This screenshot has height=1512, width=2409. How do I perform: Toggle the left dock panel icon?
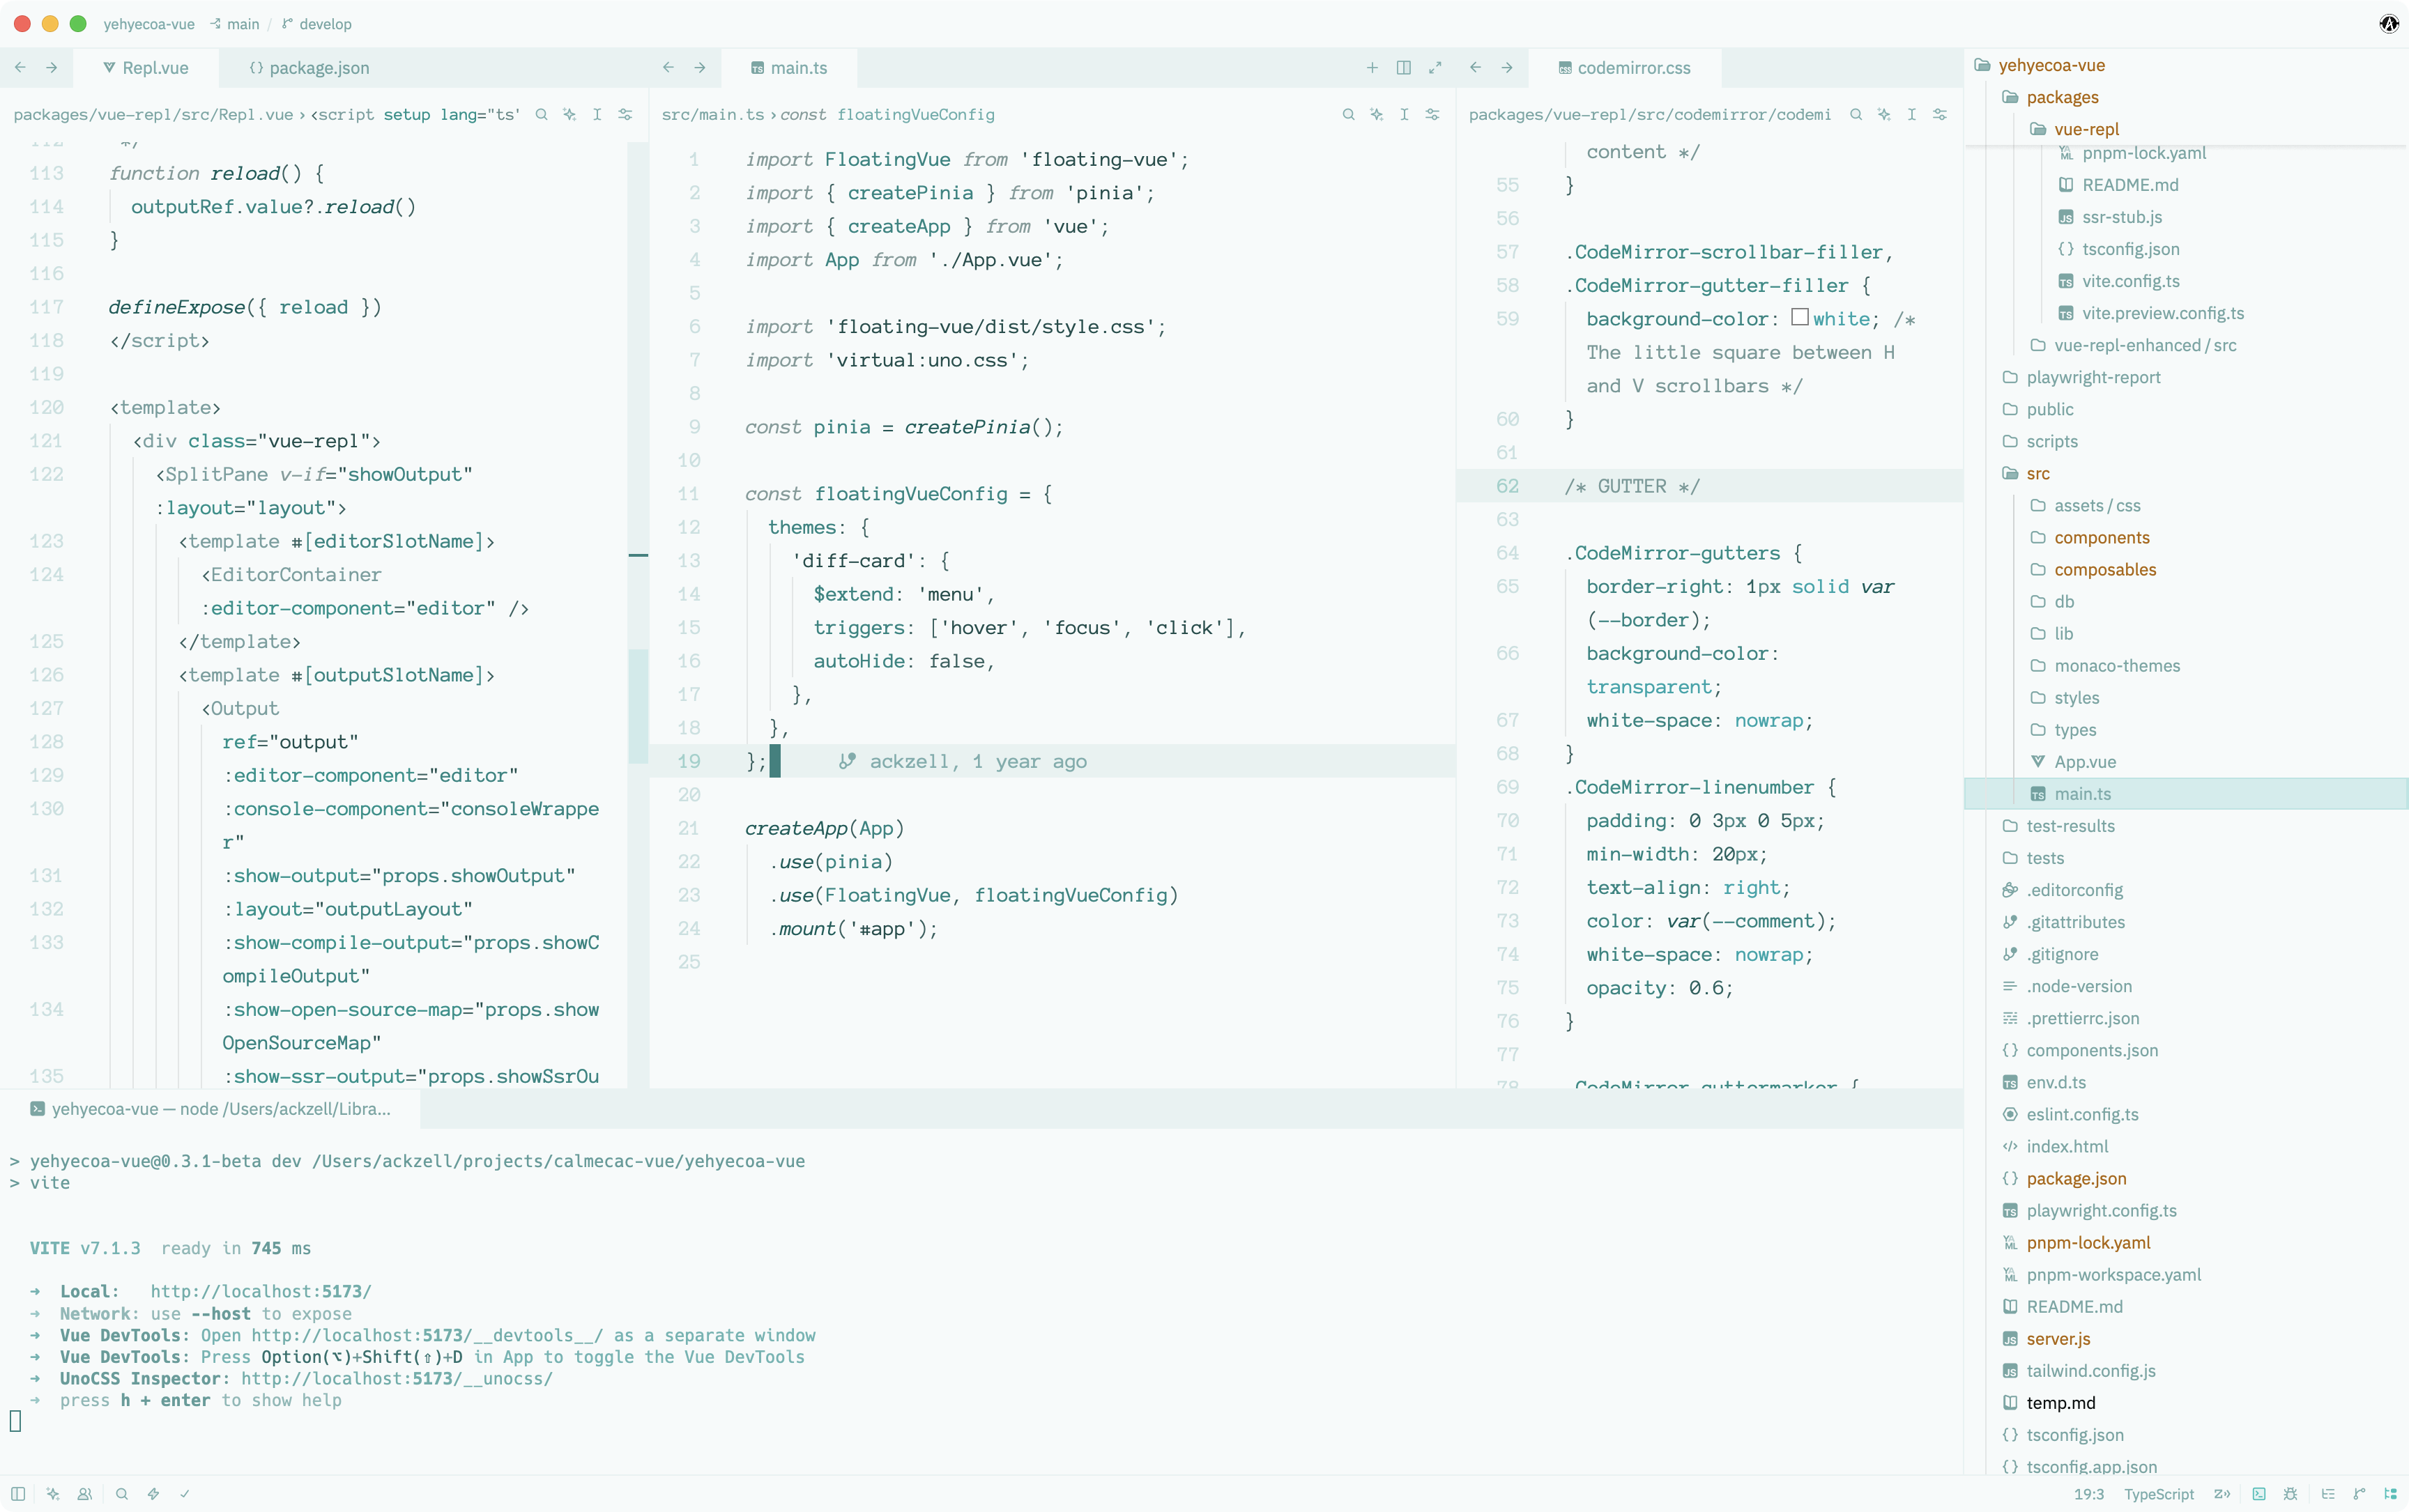18,1494
